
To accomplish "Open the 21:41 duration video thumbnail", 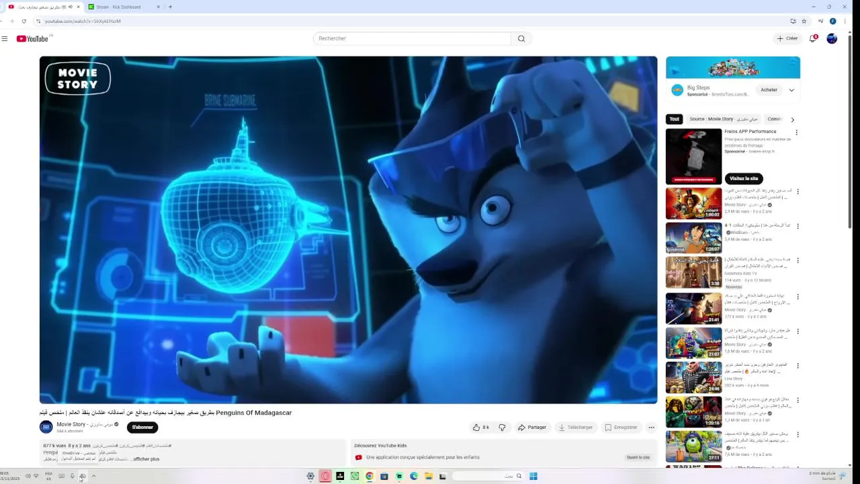I will coord(693,308).
